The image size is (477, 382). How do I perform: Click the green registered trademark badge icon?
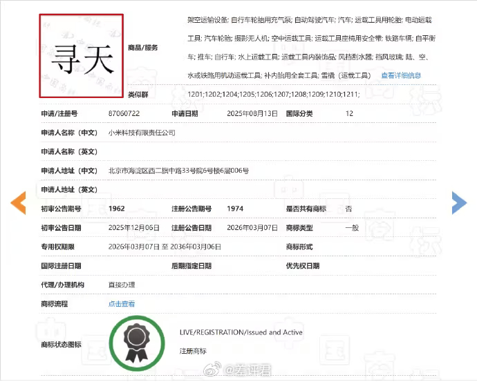point(137,343)
